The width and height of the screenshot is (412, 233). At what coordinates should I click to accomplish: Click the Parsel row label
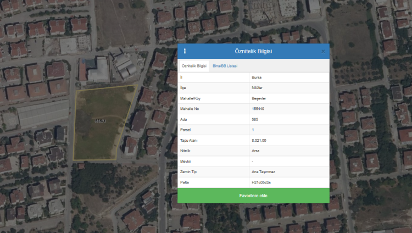(x=186, y=130)
